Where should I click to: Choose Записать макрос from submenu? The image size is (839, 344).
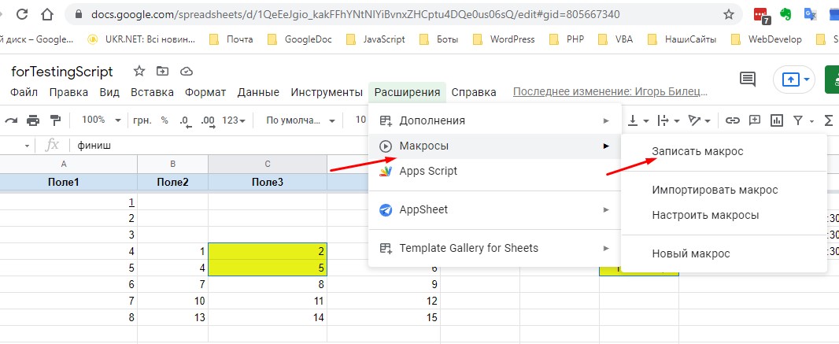(x=697, y=151)
